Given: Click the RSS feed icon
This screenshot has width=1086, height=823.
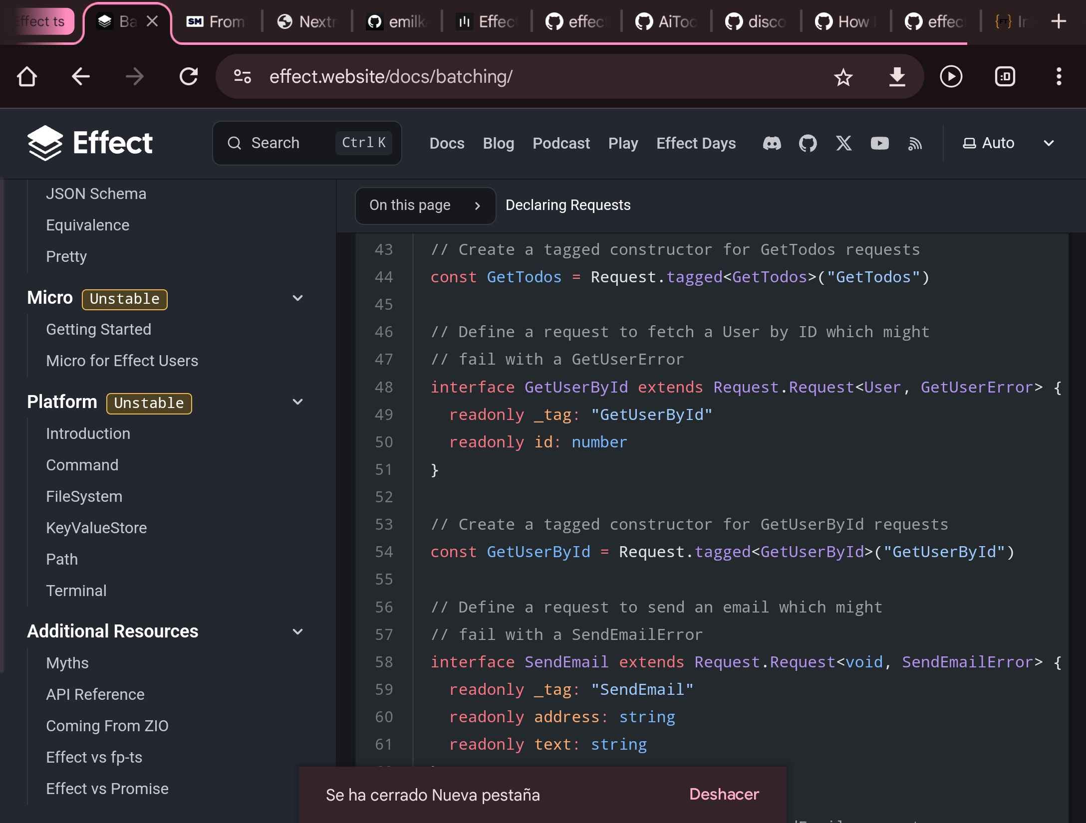Looking at the screenshot, I should click(915, 143).
